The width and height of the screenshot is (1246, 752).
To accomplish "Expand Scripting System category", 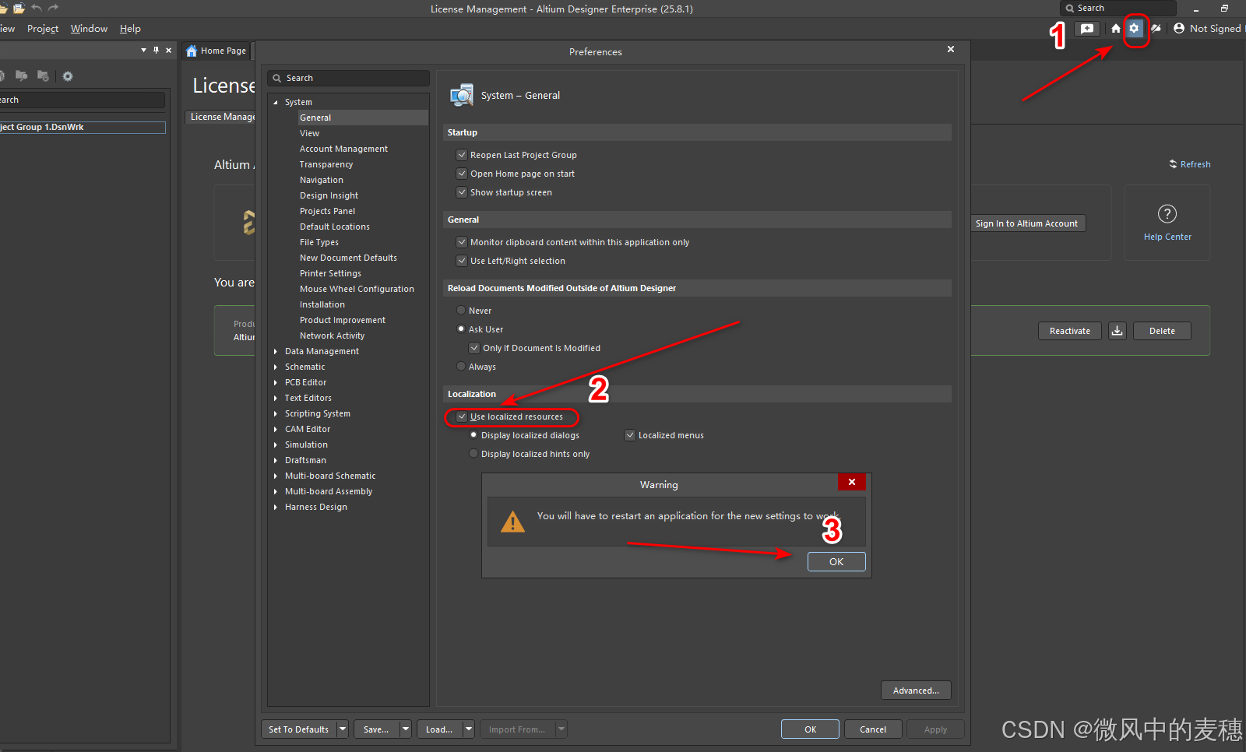I will (275, 413).
